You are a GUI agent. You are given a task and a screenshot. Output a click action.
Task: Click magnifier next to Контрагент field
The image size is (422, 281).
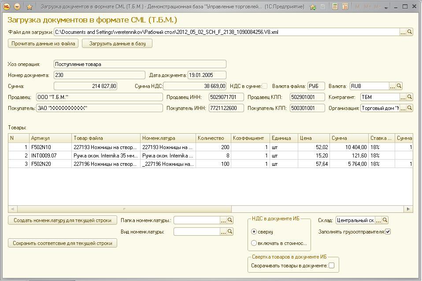(x=410, y=97)
